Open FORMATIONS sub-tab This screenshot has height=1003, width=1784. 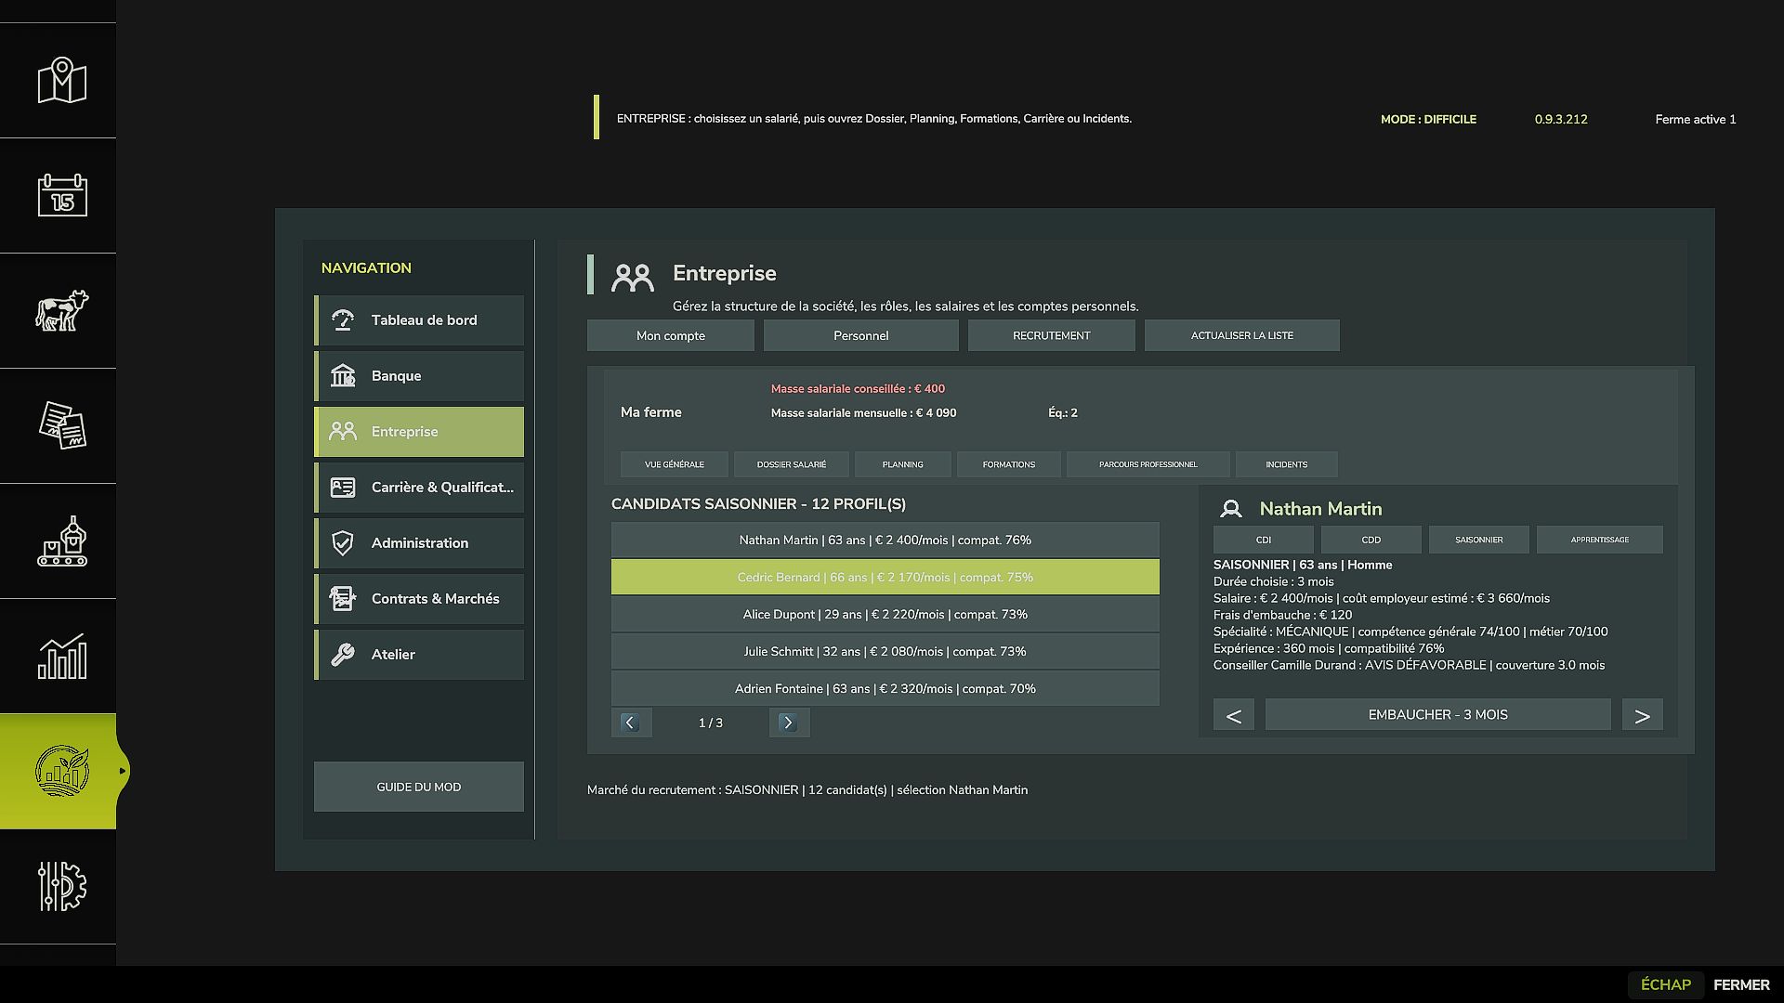1009,464
